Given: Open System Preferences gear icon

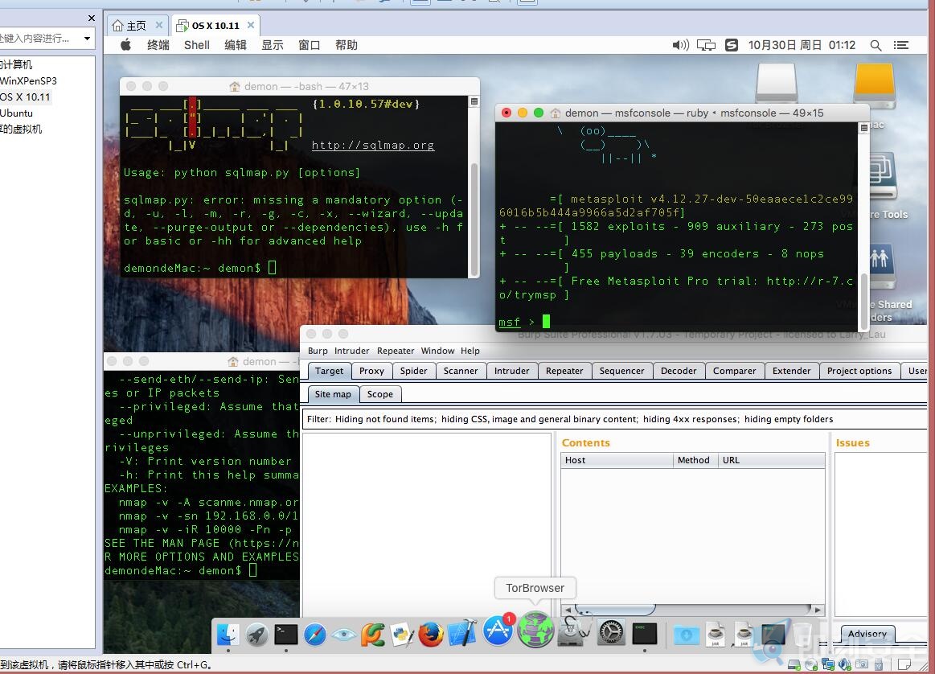Looking at the screenshot, I should pos(612,633).
